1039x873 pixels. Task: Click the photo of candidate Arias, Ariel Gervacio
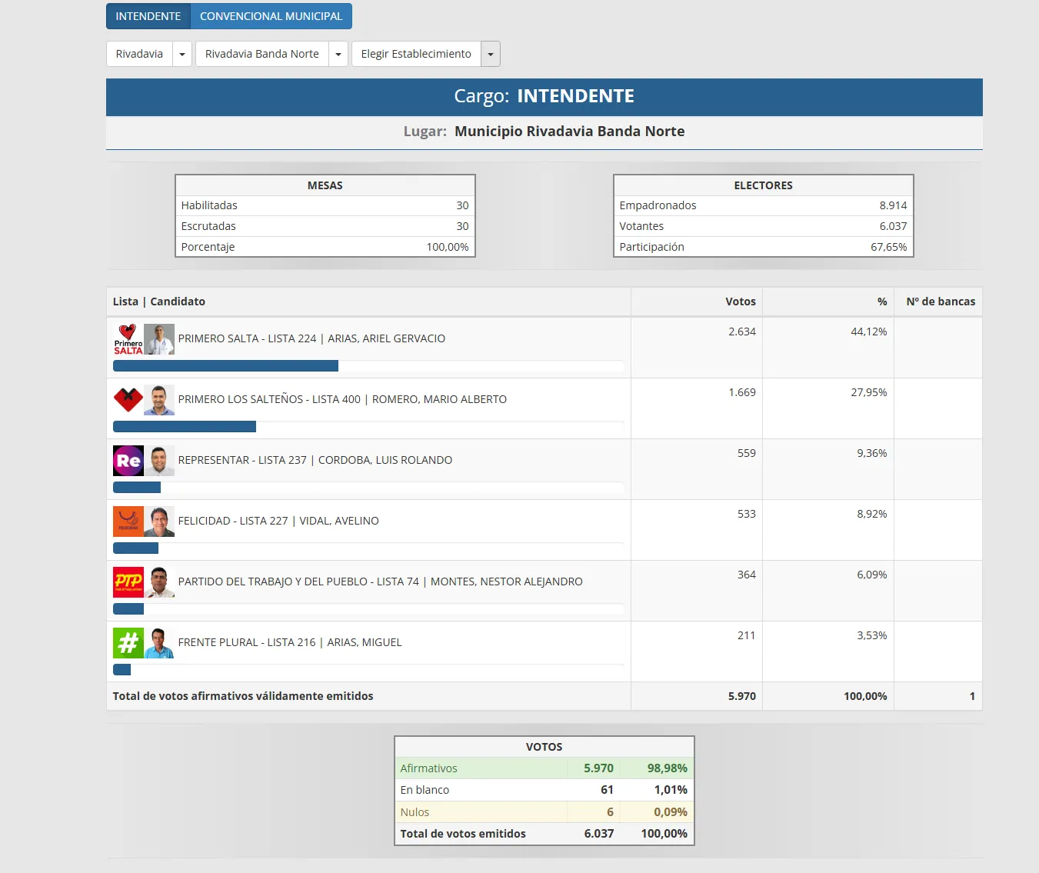click(160, 339)
